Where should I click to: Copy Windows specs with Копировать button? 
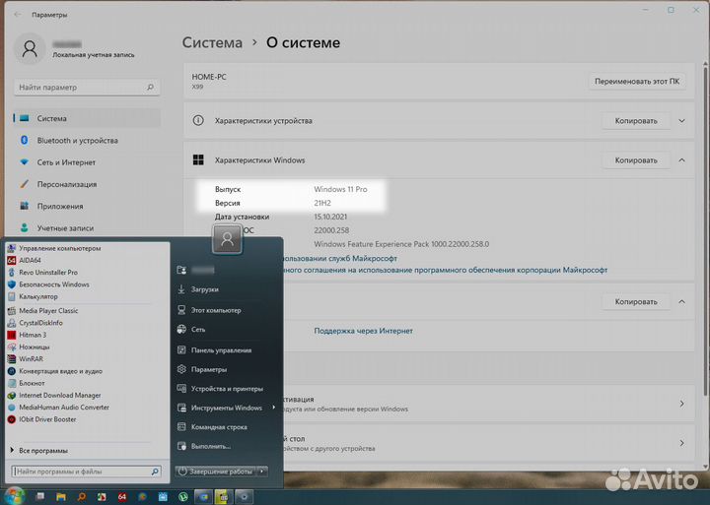[636, 160]
